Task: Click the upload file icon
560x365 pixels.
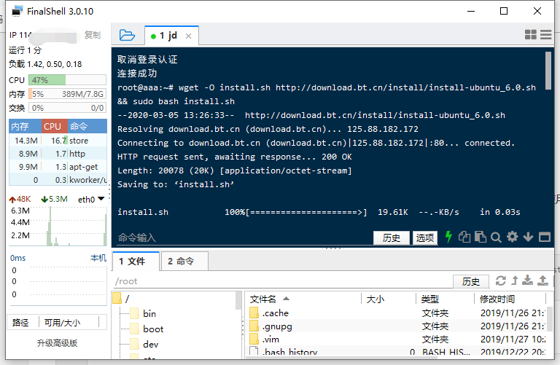Action: [542, 280]
